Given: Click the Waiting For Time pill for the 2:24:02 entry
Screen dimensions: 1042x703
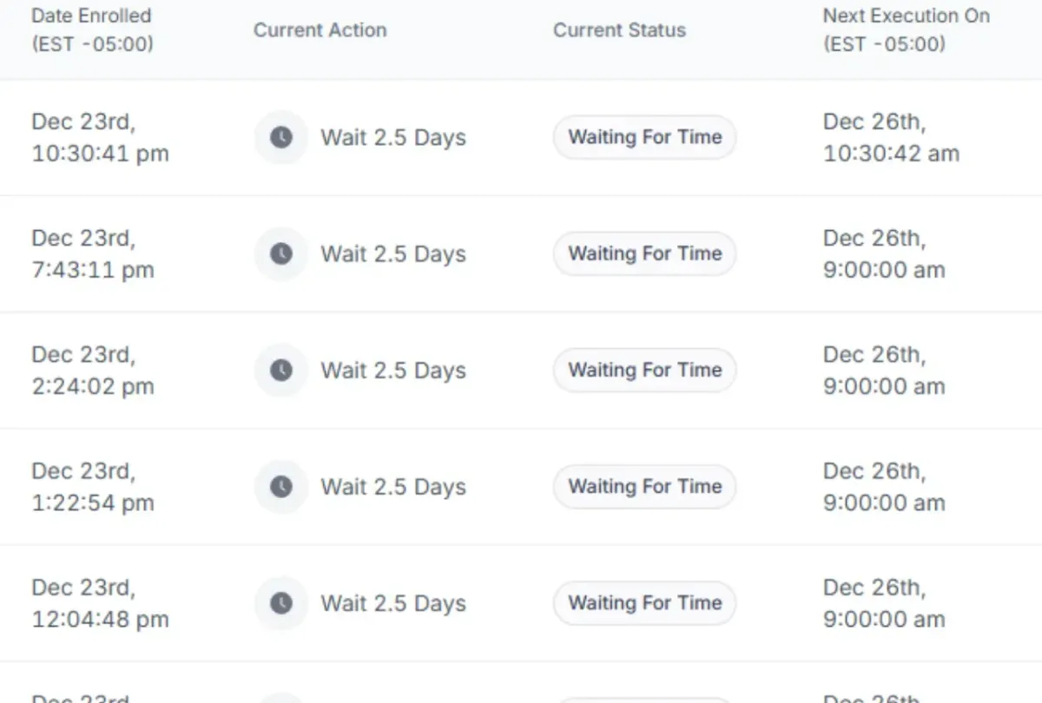Looking at the screenshot, I should click(x=644, y=370).
